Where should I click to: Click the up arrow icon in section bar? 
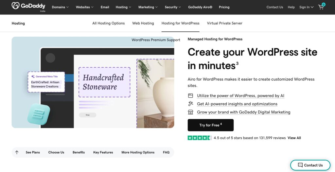[x=17, y=152]
